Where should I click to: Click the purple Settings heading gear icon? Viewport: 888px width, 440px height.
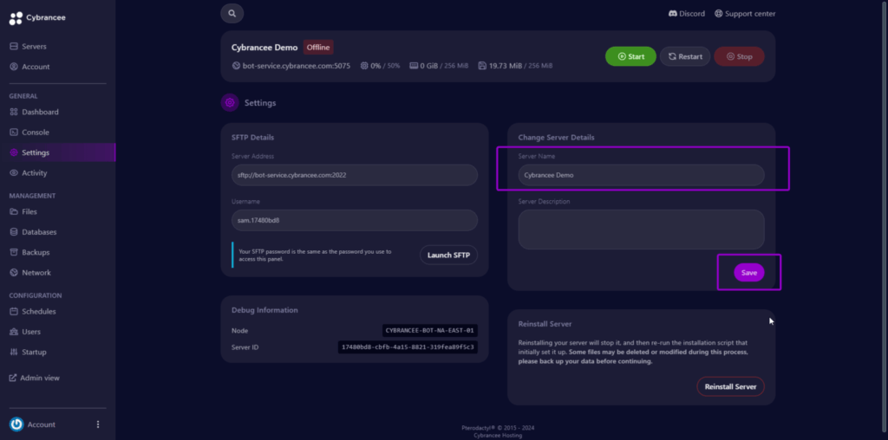[x=230, y=103]
